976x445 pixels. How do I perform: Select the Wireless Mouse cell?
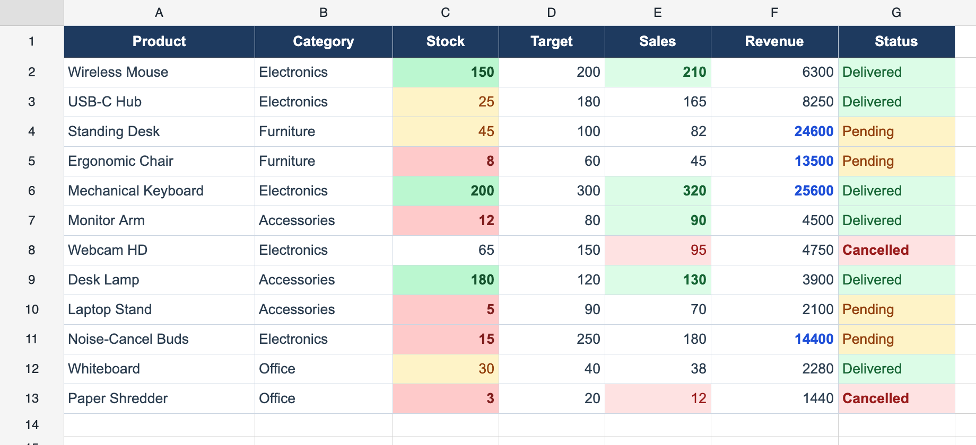point(159,72)
